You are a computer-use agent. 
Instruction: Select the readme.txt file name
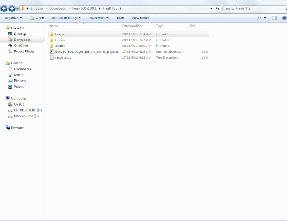[63, 57]
